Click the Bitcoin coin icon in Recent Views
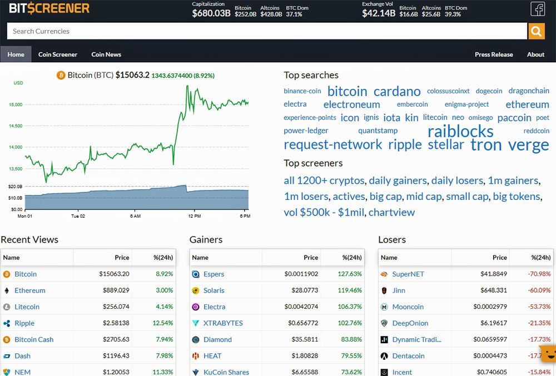Viewport: 556px width, 376px height. 6,274
